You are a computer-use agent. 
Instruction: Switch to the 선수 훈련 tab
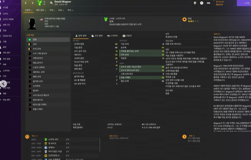click(x=97, y=36)
